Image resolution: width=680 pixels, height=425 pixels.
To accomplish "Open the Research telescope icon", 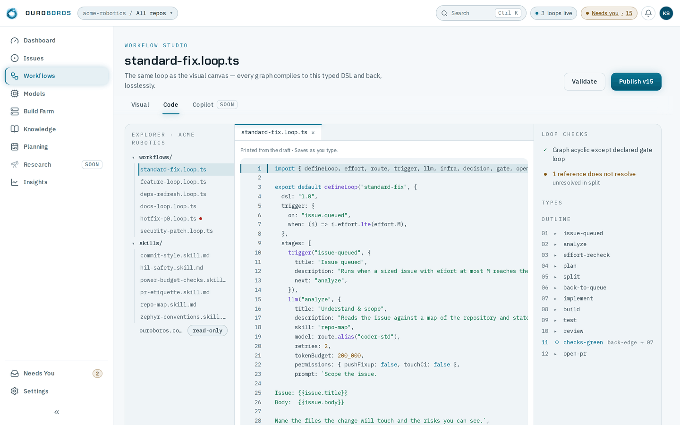I will [x=15, y=164].
